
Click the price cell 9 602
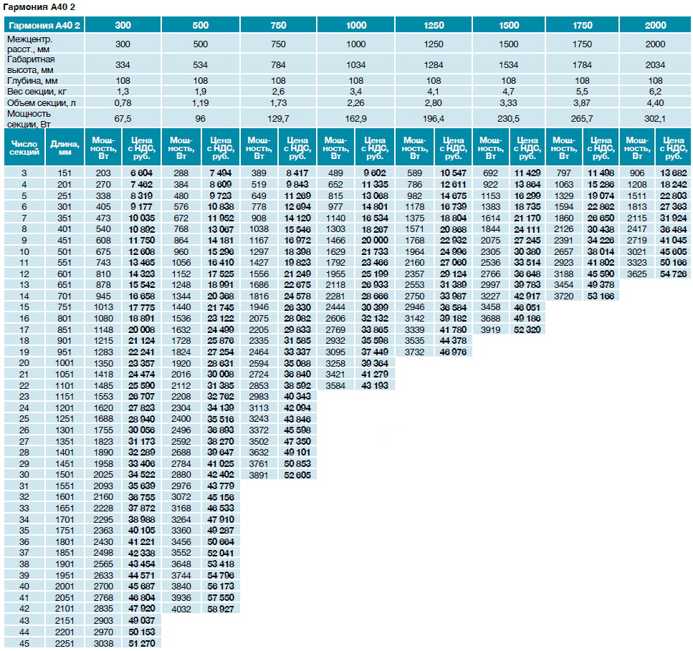point(375,173)
